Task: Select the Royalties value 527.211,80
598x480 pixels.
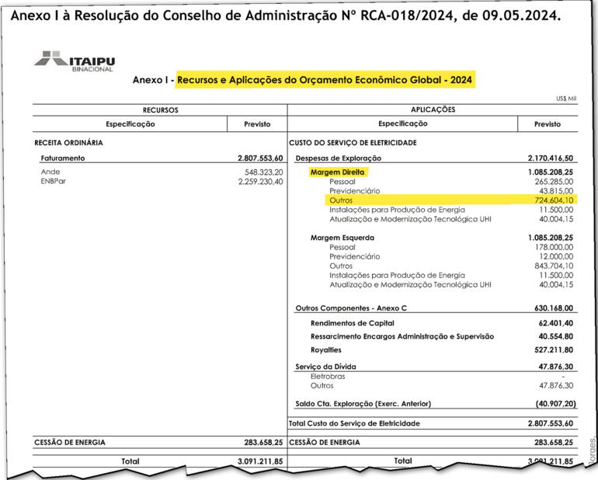Action: pyautogui.click(x=551, y=350)
